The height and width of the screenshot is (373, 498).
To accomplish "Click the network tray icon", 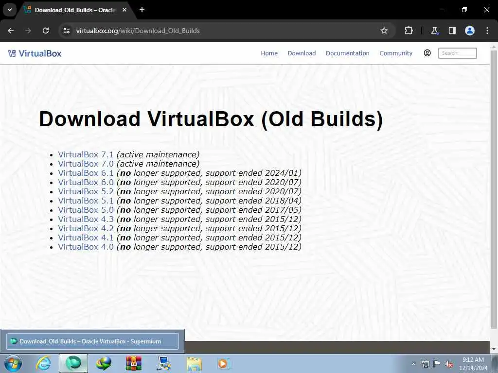I will [x=425, y=364].
